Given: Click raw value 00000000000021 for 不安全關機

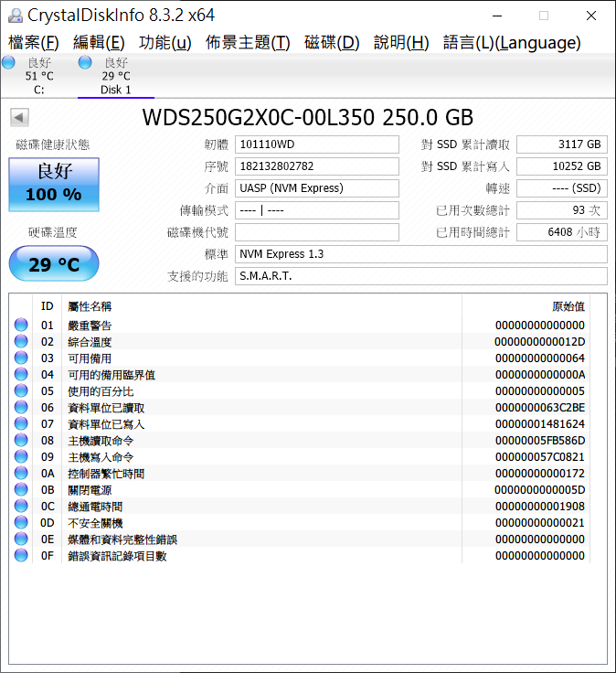Looking at the screenshot, I should 539,523.
